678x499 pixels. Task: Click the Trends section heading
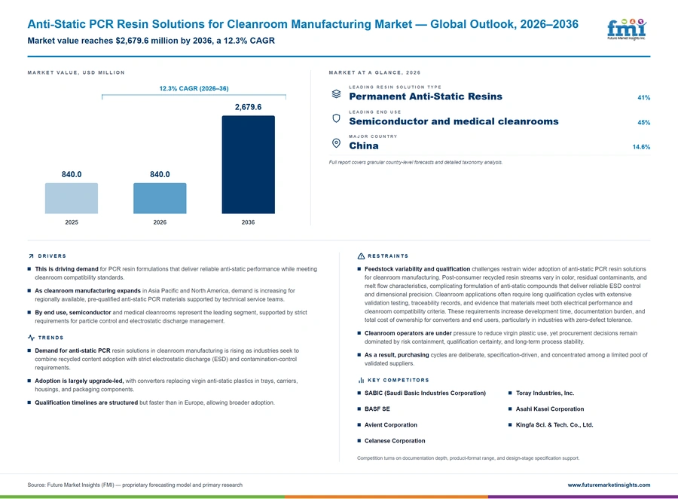click(50, 338)
